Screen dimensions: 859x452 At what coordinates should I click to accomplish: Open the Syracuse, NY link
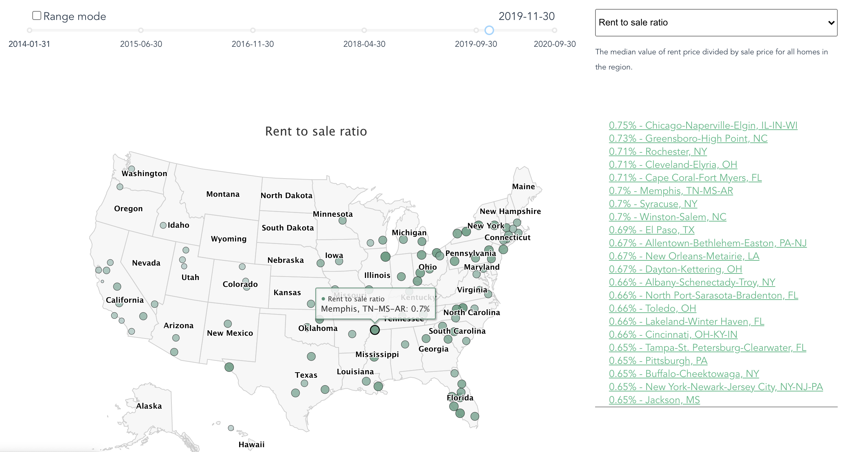pyautogui.click(x=653, y=204)
